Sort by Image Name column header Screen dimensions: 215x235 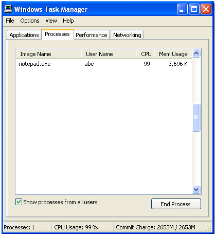(48, 54)
